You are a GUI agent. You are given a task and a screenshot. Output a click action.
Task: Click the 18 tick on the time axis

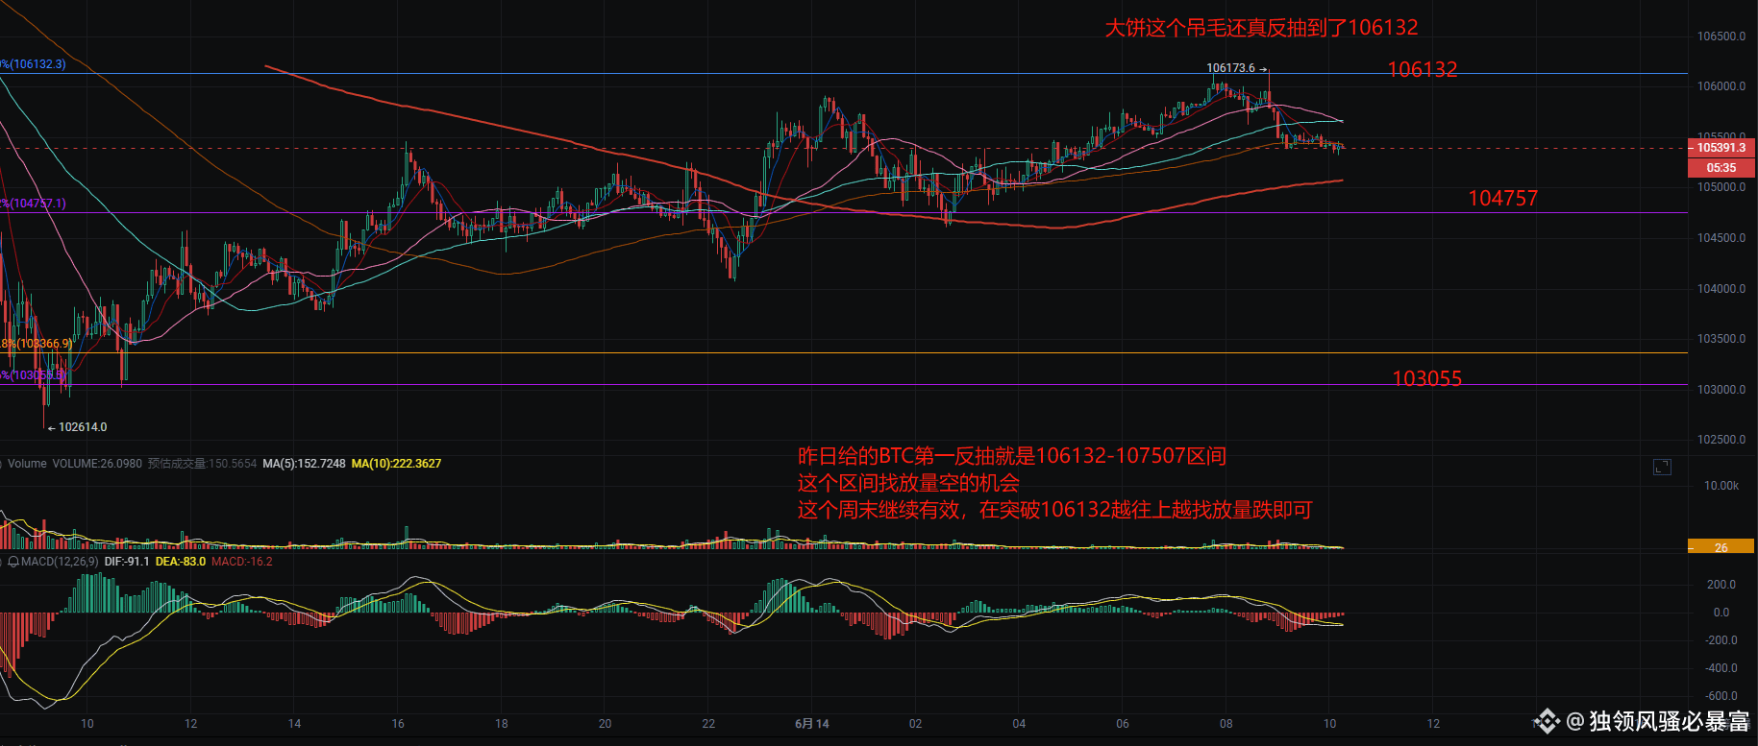[x=502, y=724]
